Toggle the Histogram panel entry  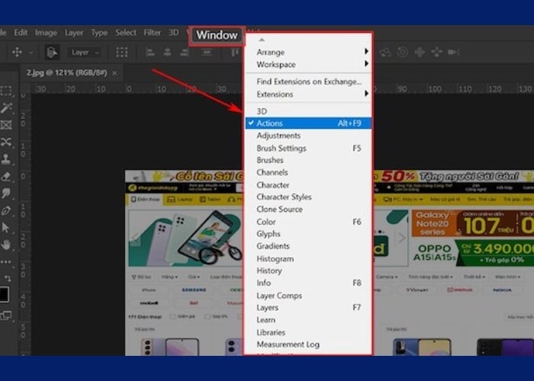(x=308, y=258)
